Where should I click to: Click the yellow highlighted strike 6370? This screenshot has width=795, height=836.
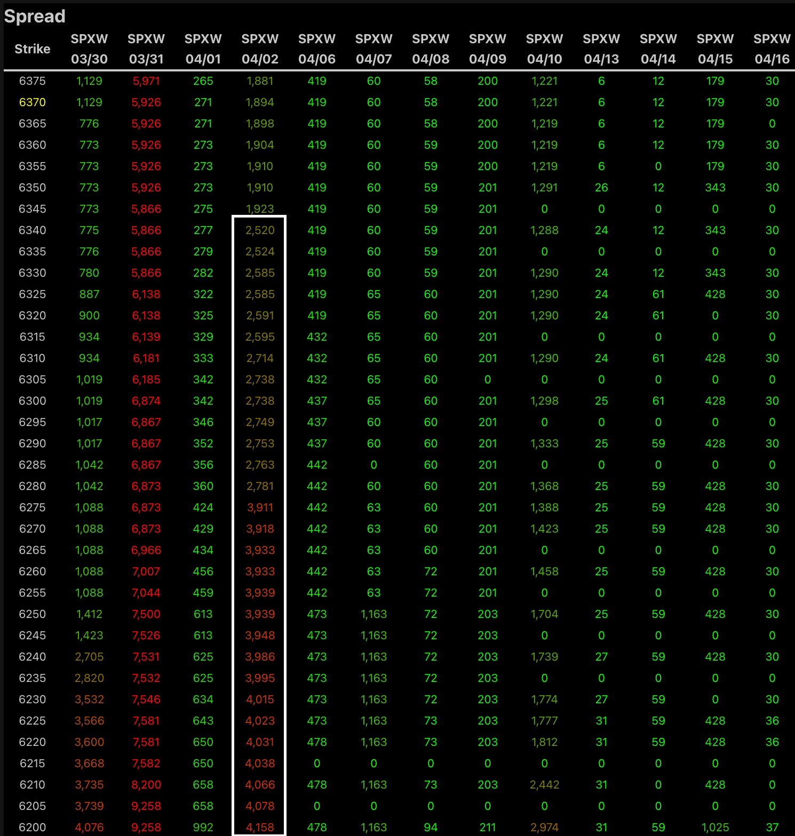point(33,102)
